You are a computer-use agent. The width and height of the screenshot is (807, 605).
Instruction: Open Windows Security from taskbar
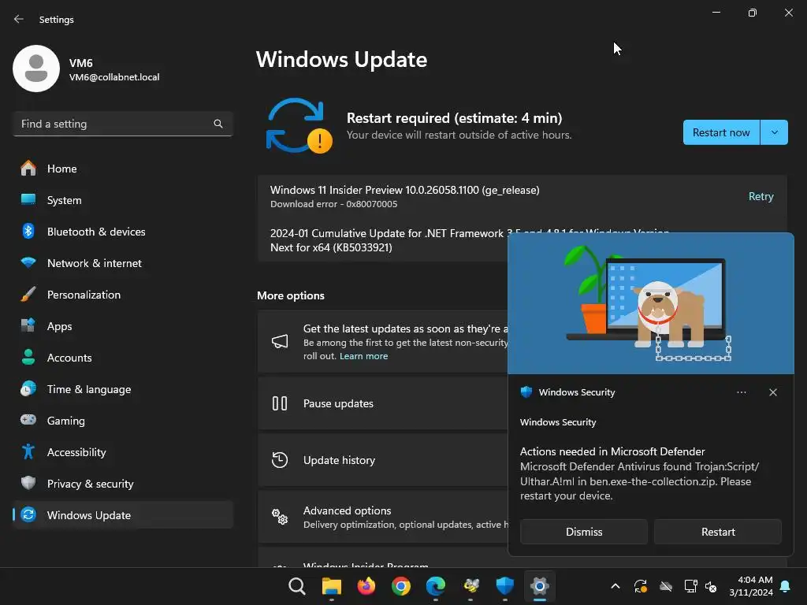click(505, 586)
